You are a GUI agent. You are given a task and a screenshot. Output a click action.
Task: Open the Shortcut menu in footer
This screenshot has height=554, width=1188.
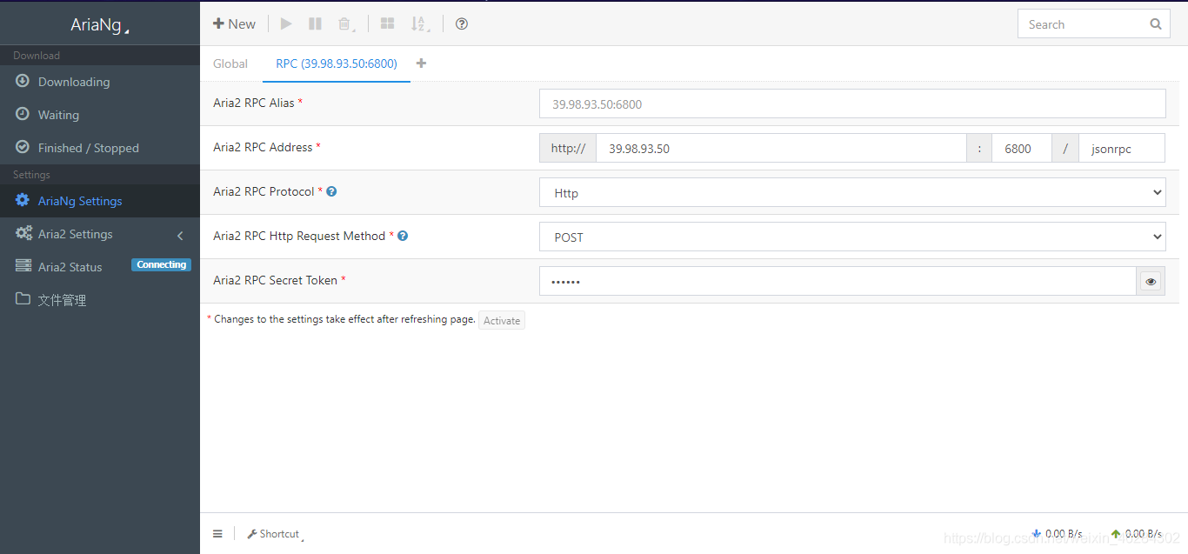[x=275, y=534]
